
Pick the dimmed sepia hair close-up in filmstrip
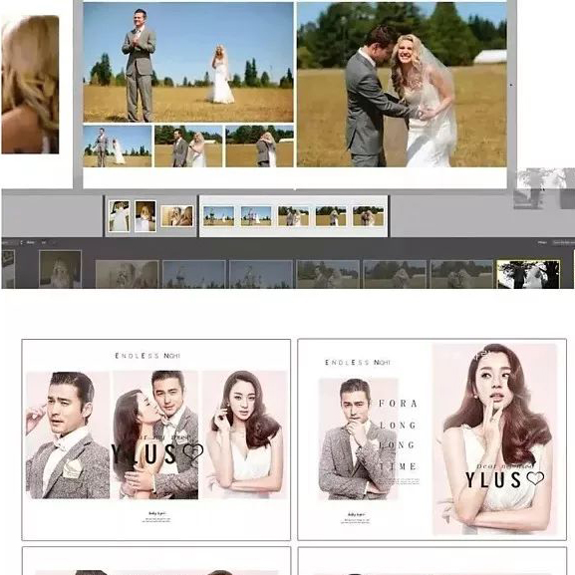[x=127, y=274]
